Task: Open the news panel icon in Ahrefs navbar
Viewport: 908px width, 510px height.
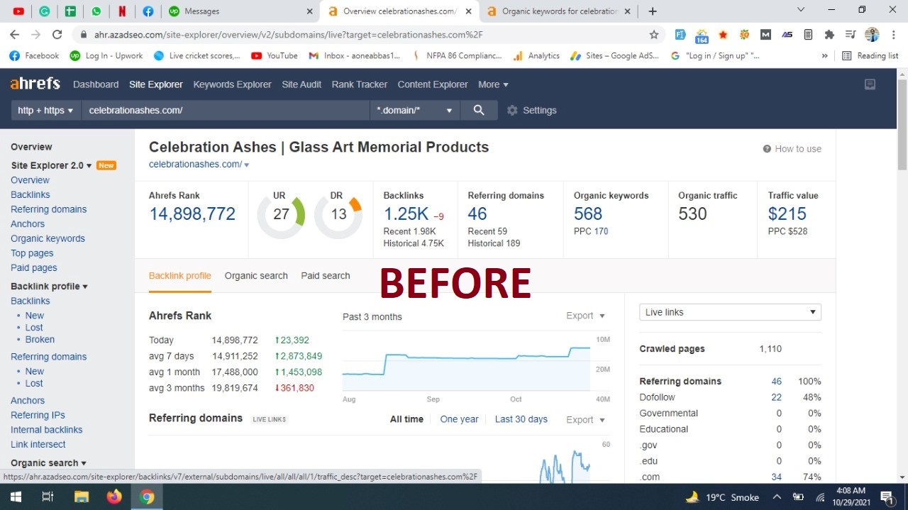Action: (870, 84)
